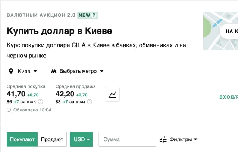The width and height of the screenshot is (238, 152).
Task: Click the question mark next to NEW badge
Action: [94, 15]
